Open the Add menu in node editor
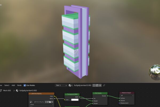Viewport: 160px width, 107px height. [x=13, y=85]
